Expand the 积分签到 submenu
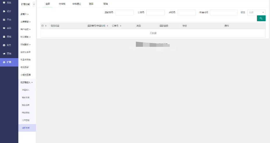Image resolution: width=270 pixels, height=143 pixels. click(x=25, y=37)
